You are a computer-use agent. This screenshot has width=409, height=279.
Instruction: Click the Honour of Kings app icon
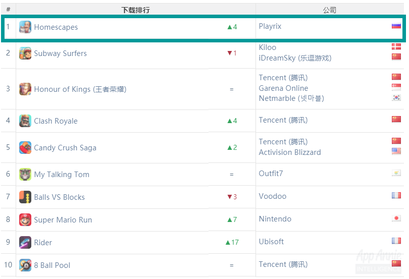pyautogui.click(x=25, y=89)
